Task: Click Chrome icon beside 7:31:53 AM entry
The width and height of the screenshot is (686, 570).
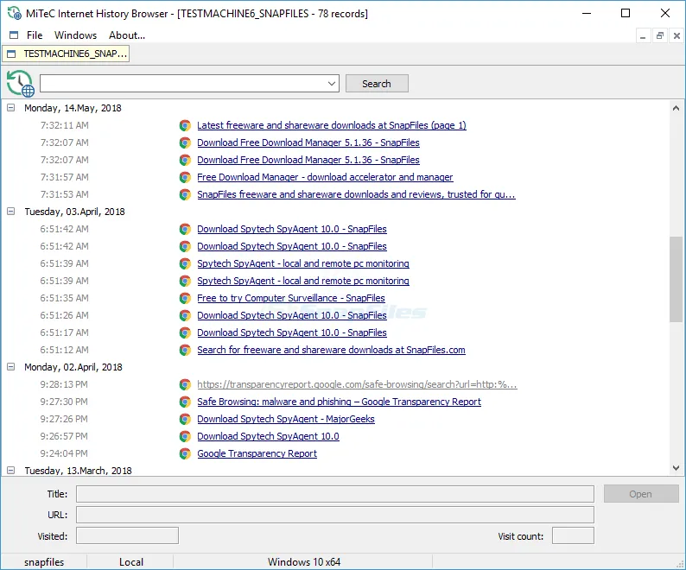Action: coord(185,194)
